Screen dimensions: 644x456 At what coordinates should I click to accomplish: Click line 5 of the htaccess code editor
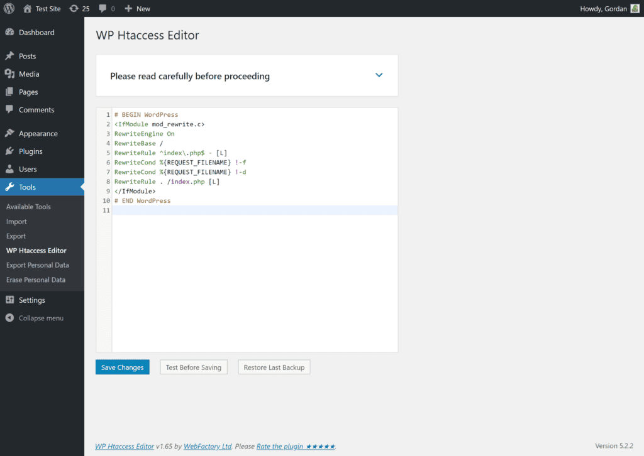[189, 153]
